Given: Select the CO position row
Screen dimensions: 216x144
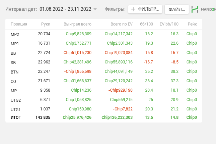Looking at the screenshot, I should (104, 81).
